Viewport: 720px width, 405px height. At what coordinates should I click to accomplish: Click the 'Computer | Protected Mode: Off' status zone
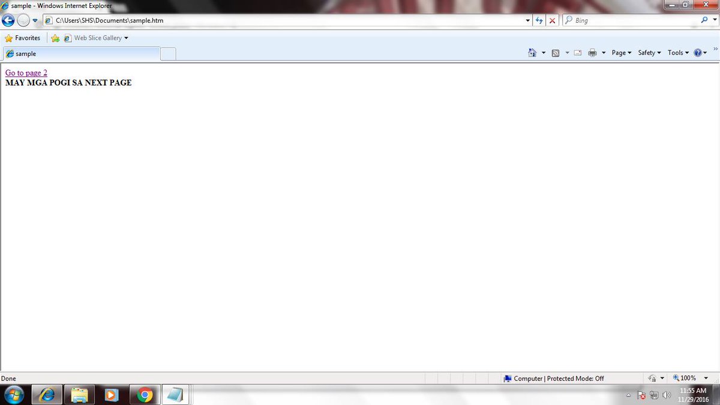[553, 379]
